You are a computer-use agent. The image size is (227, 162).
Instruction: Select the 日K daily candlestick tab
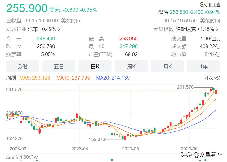(x=95, y=66)
